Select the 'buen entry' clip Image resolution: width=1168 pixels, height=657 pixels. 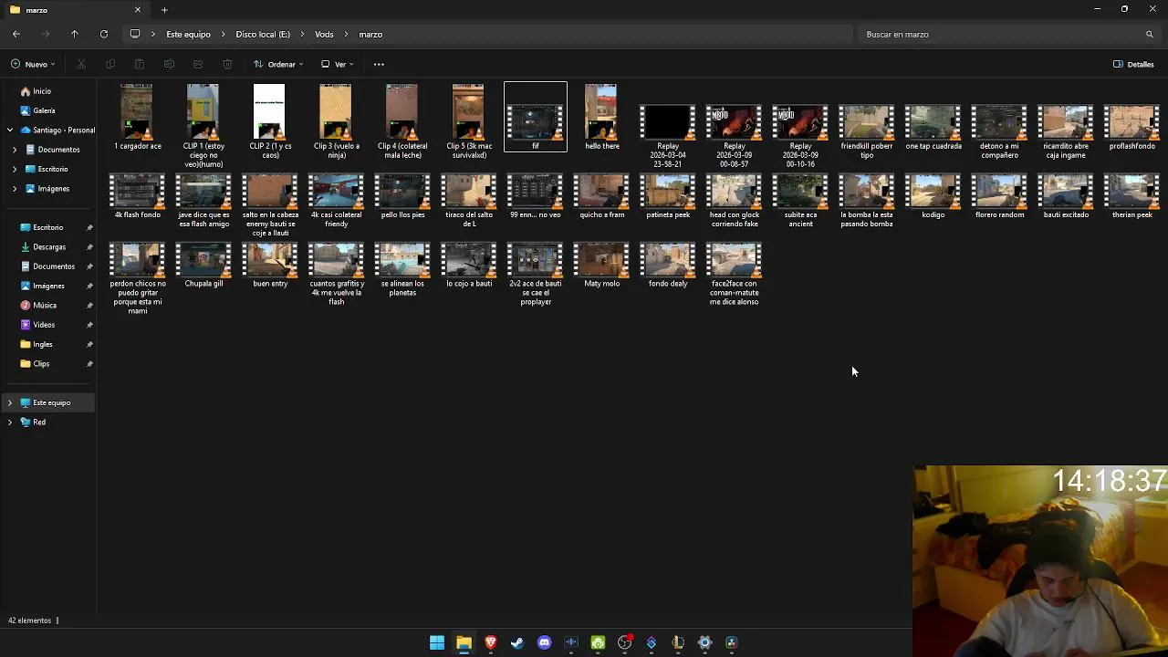[x=270, y=266]
